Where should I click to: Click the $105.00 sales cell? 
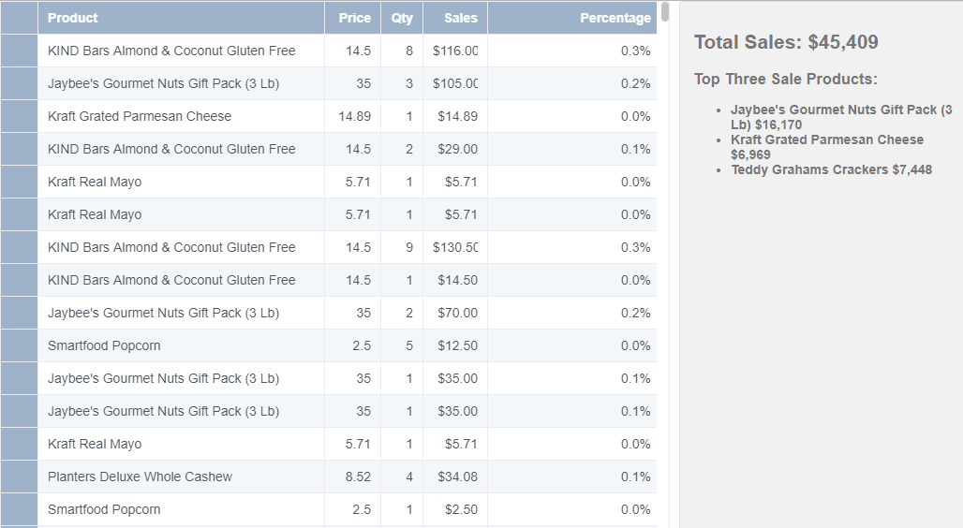[x=455, y=83]
